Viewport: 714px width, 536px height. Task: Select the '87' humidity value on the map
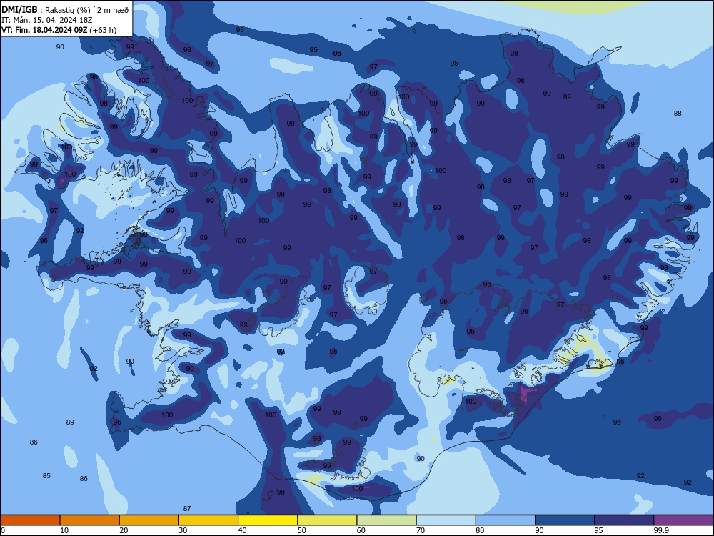(x=187, y=509)
